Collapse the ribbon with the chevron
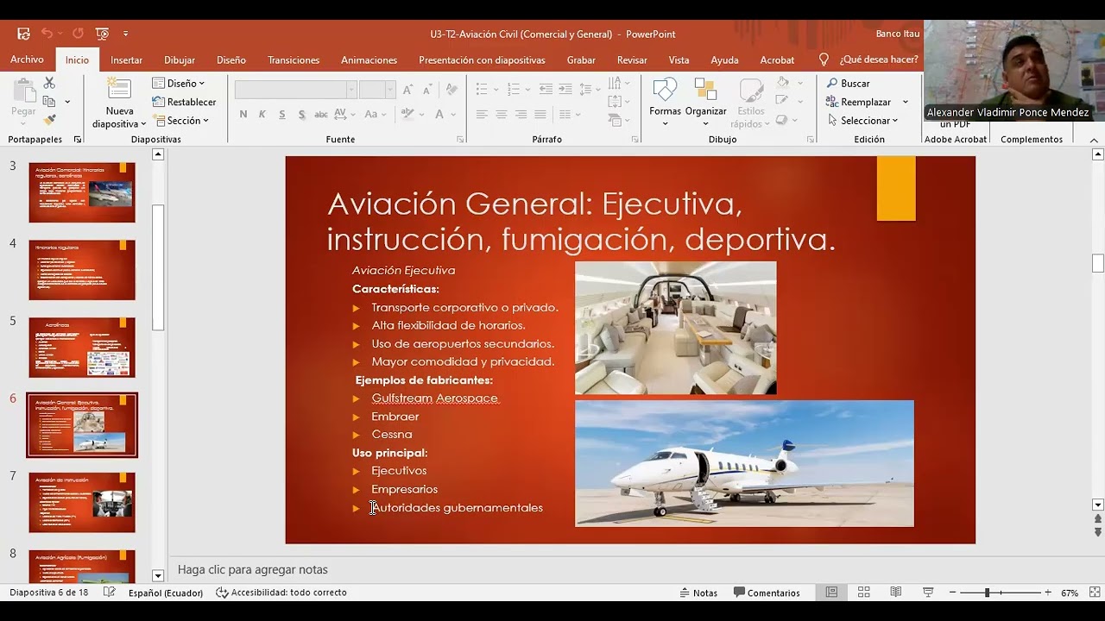The width and height of the screenshot is (1105, 621). click(x=1094, y=140)
